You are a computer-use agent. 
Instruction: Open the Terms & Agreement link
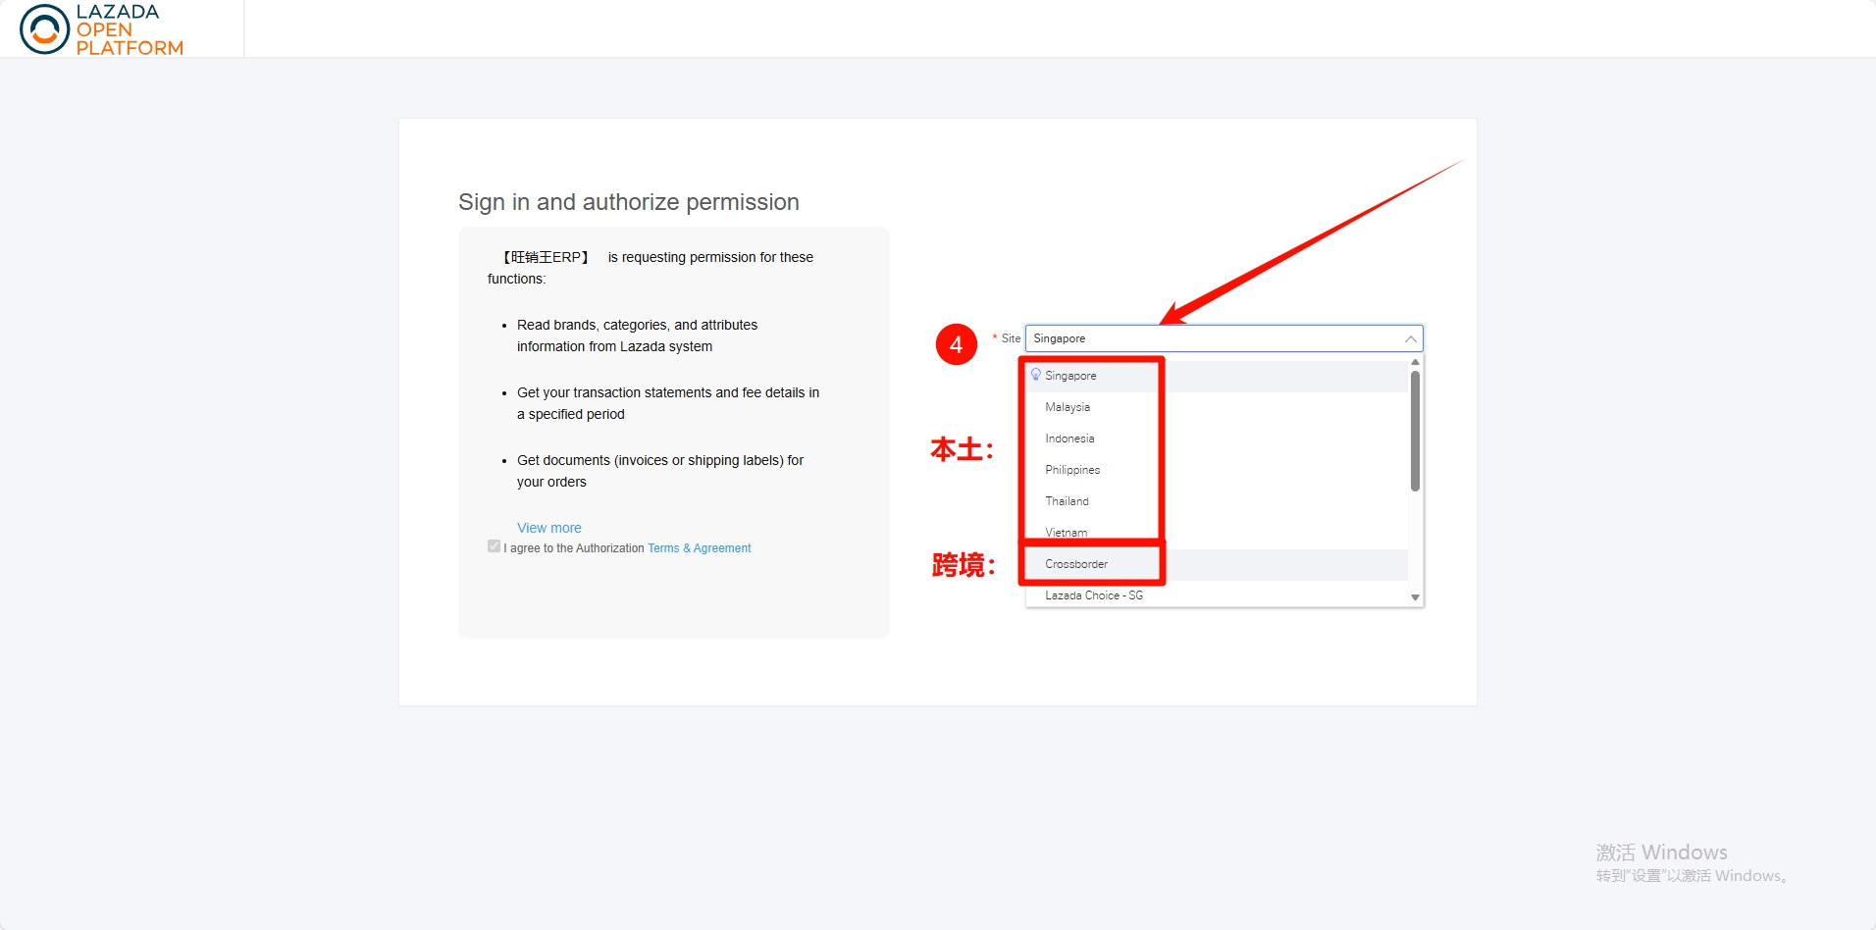point(699,548)
